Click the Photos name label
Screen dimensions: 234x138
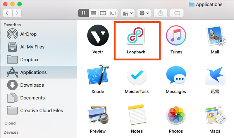(x=176, y=131)
